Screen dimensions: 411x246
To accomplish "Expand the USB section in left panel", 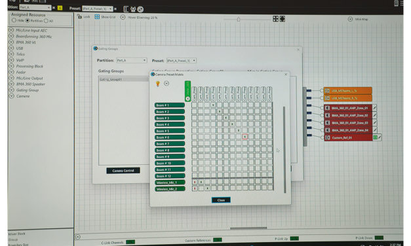I will (11, 48).
